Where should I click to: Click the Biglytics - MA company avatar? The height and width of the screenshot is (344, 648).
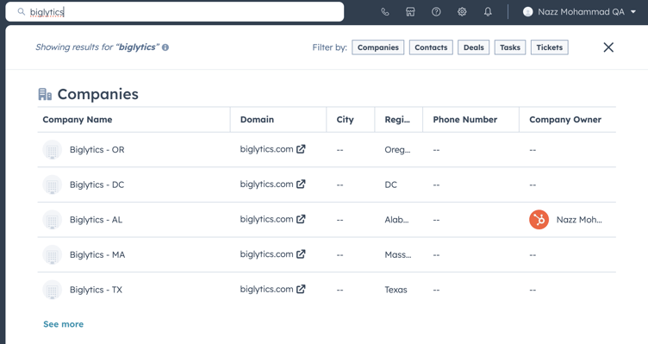tap(53, 254)
